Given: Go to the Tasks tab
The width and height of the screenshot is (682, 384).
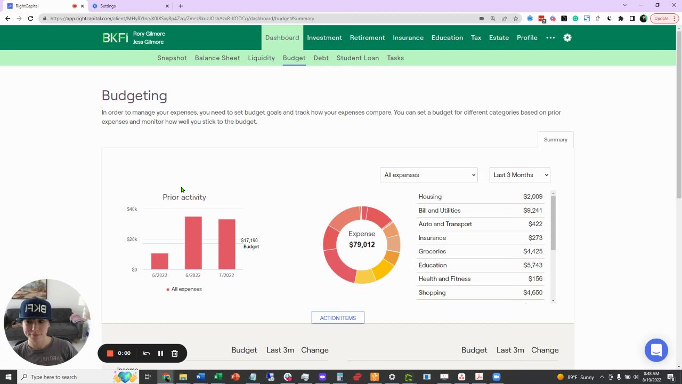Looking at the screenshot, I should point(395,58).
